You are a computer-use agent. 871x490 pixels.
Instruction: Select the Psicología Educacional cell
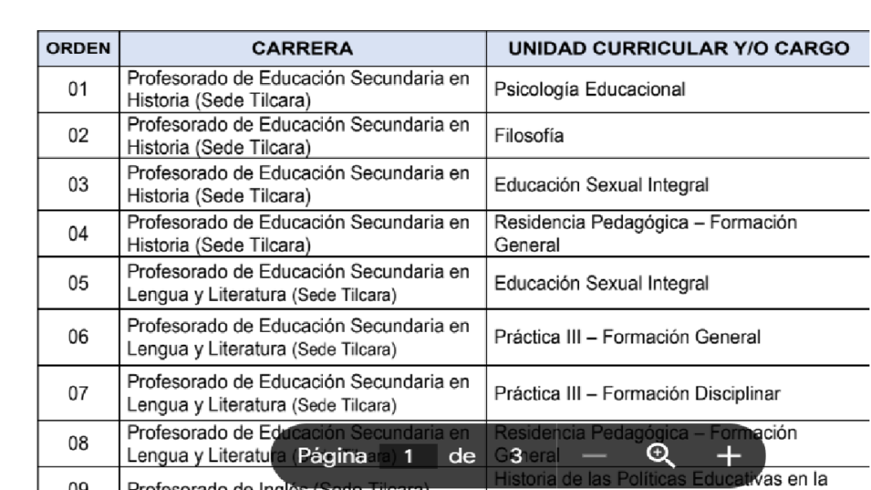(x=679, y=90)
